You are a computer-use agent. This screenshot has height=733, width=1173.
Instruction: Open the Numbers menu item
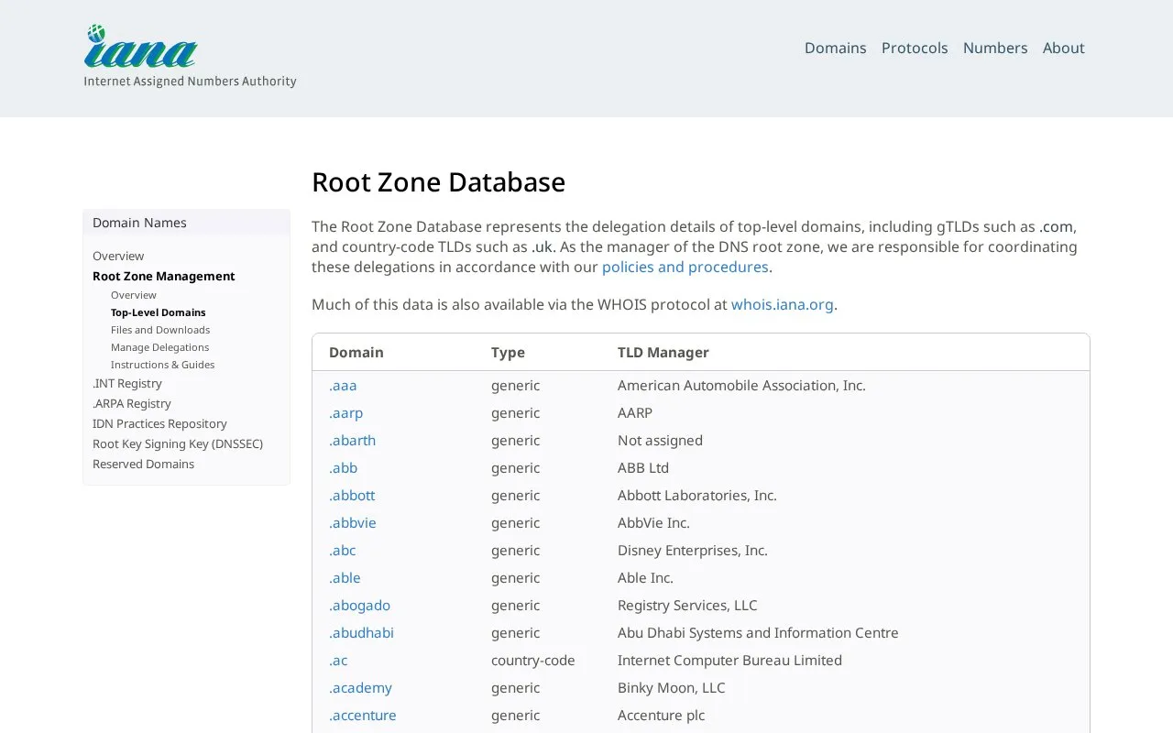pyautogui.click(x=995, y=48)
